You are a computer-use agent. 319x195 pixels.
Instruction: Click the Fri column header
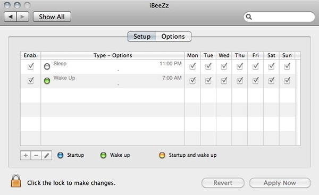(x=256, y=55)
